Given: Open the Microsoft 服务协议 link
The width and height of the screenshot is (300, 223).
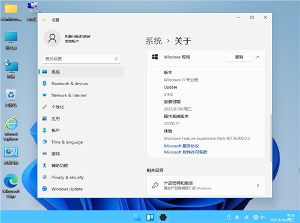Looking at the screenshot, I should (x=181, y=146).
